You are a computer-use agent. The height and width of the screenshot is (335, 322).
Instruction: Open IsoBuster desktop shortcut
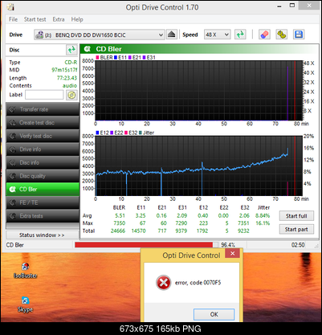click(x=26, y=270)
